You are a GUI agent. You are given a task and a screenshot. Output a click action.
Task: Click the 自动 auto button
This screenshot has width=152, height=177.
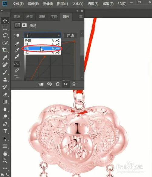pos(70,35)
